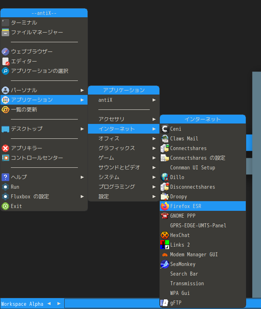Click the HexChat icon
The image size is (261, 309).
(x=165, y=235)
